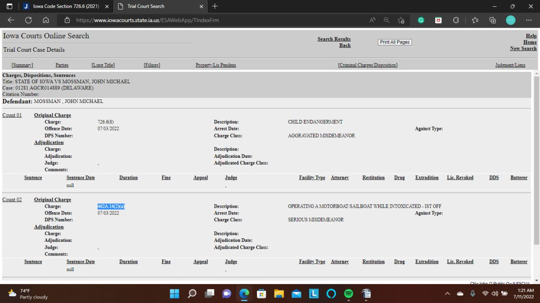Open the McAfee red shield extension
Image resolution: width=540 pixels, height=303 pixels.
[438, 20]
